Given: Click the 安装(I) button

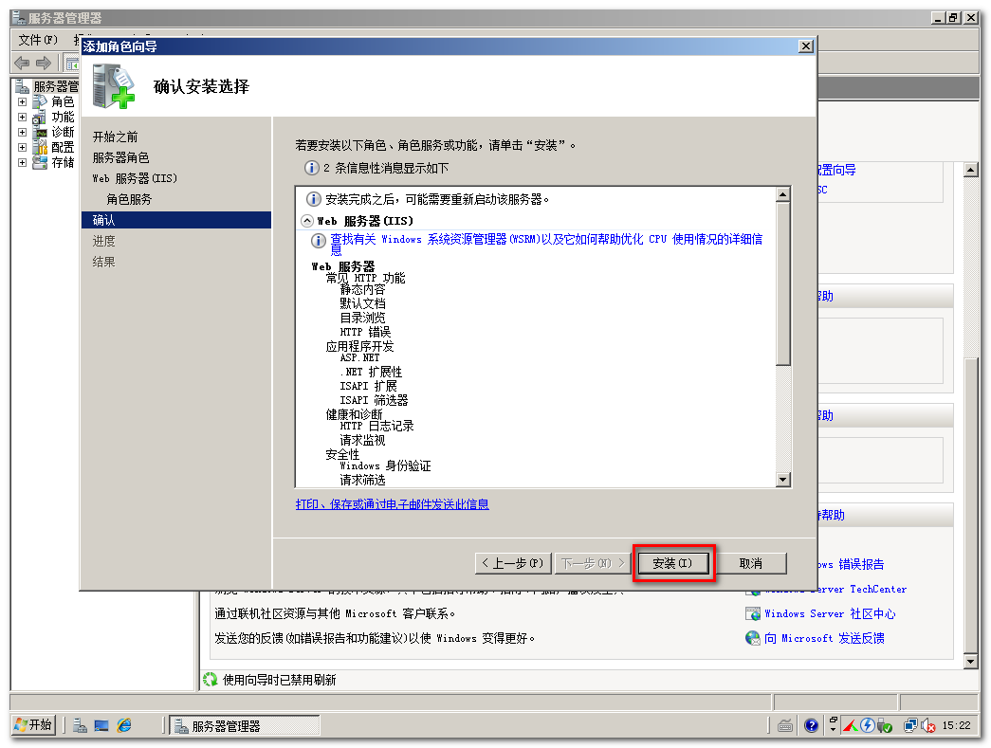Looking at the screenshot, I should pos(672,563).
